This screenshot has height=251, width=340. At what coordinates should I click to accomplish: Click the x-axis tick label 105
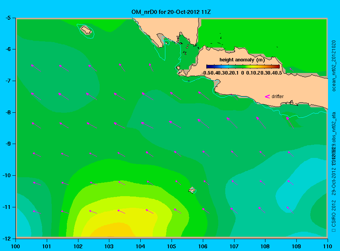pos(172,246)
